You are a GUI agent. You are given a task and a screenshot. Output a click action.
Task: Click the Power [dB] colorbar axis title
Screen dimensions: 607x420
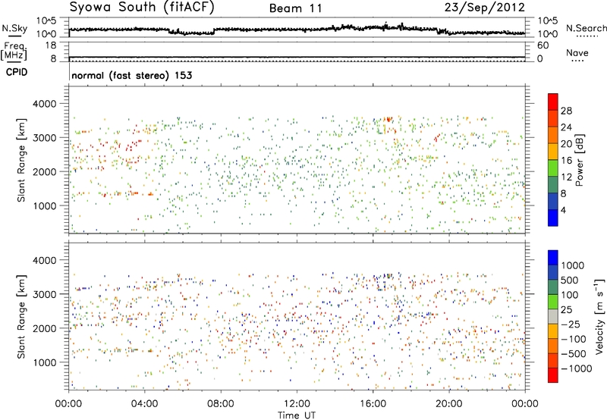579,160
